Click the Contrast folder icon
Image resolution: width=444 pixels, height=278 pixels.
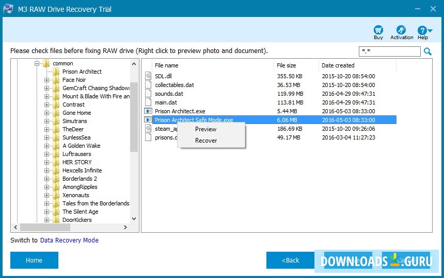pos(56,105)
